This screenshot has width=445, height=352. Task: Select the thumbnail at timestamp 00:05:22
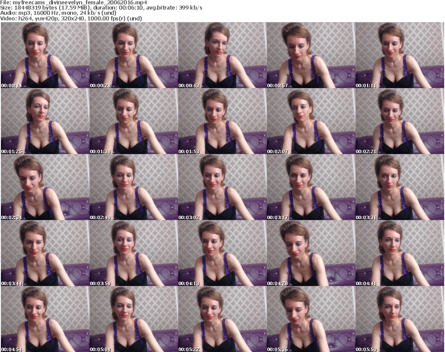click(x=222, y=319)
